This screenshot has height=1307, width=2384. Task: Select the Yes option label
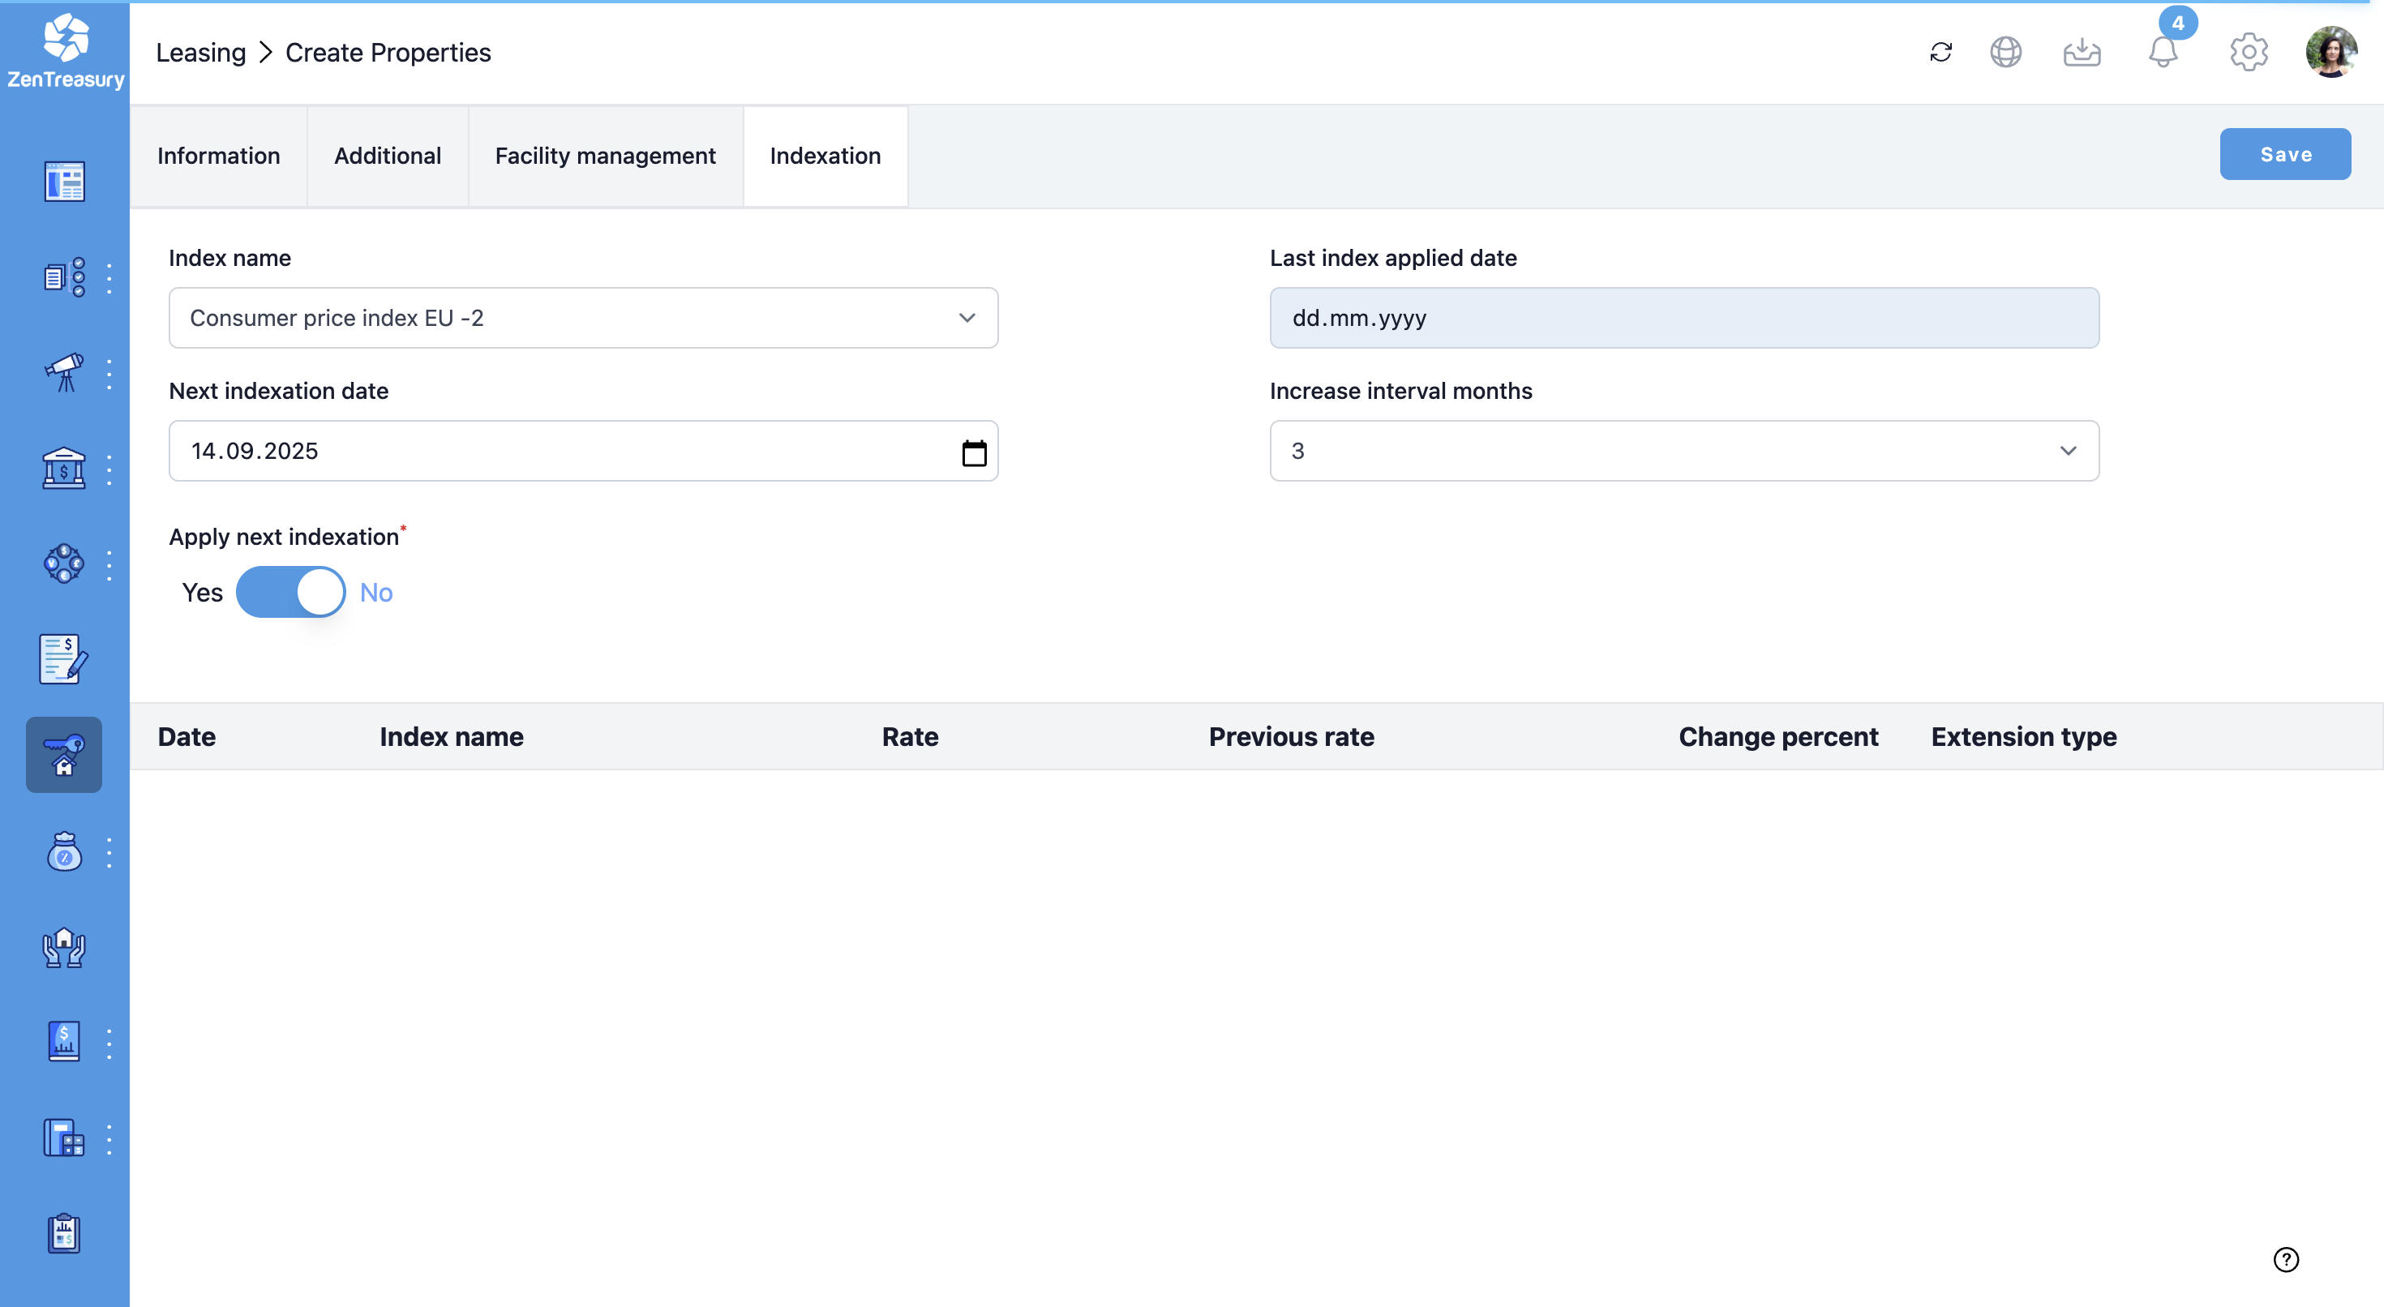(202, 593)
